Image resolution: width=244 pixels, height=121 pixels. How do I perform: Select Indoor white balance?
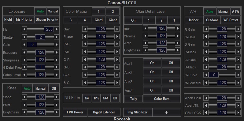(x=194, y=20)
